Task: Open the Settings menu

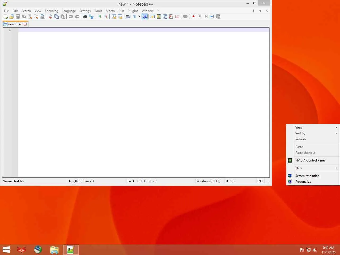Action: (x=85, y=11)
